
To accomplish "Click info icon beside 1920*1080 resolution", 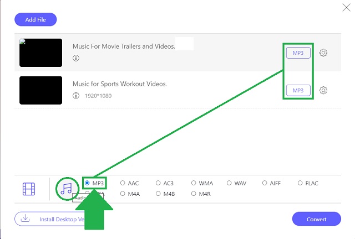I will [x=76, y=96].
